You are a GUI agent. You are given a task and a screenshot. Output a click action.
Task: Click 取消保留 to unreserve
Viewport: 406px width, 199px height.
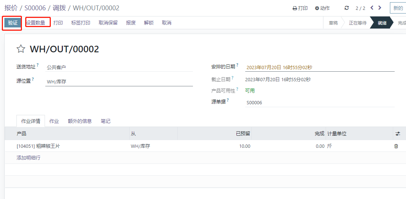(108, 23)
